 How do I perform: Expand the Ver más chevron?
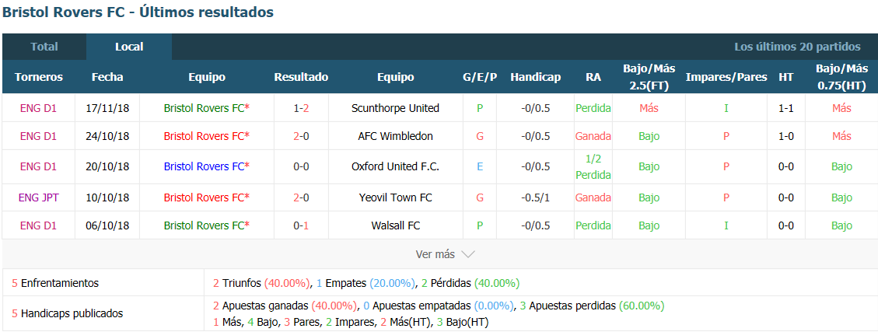tap(467, 254)
